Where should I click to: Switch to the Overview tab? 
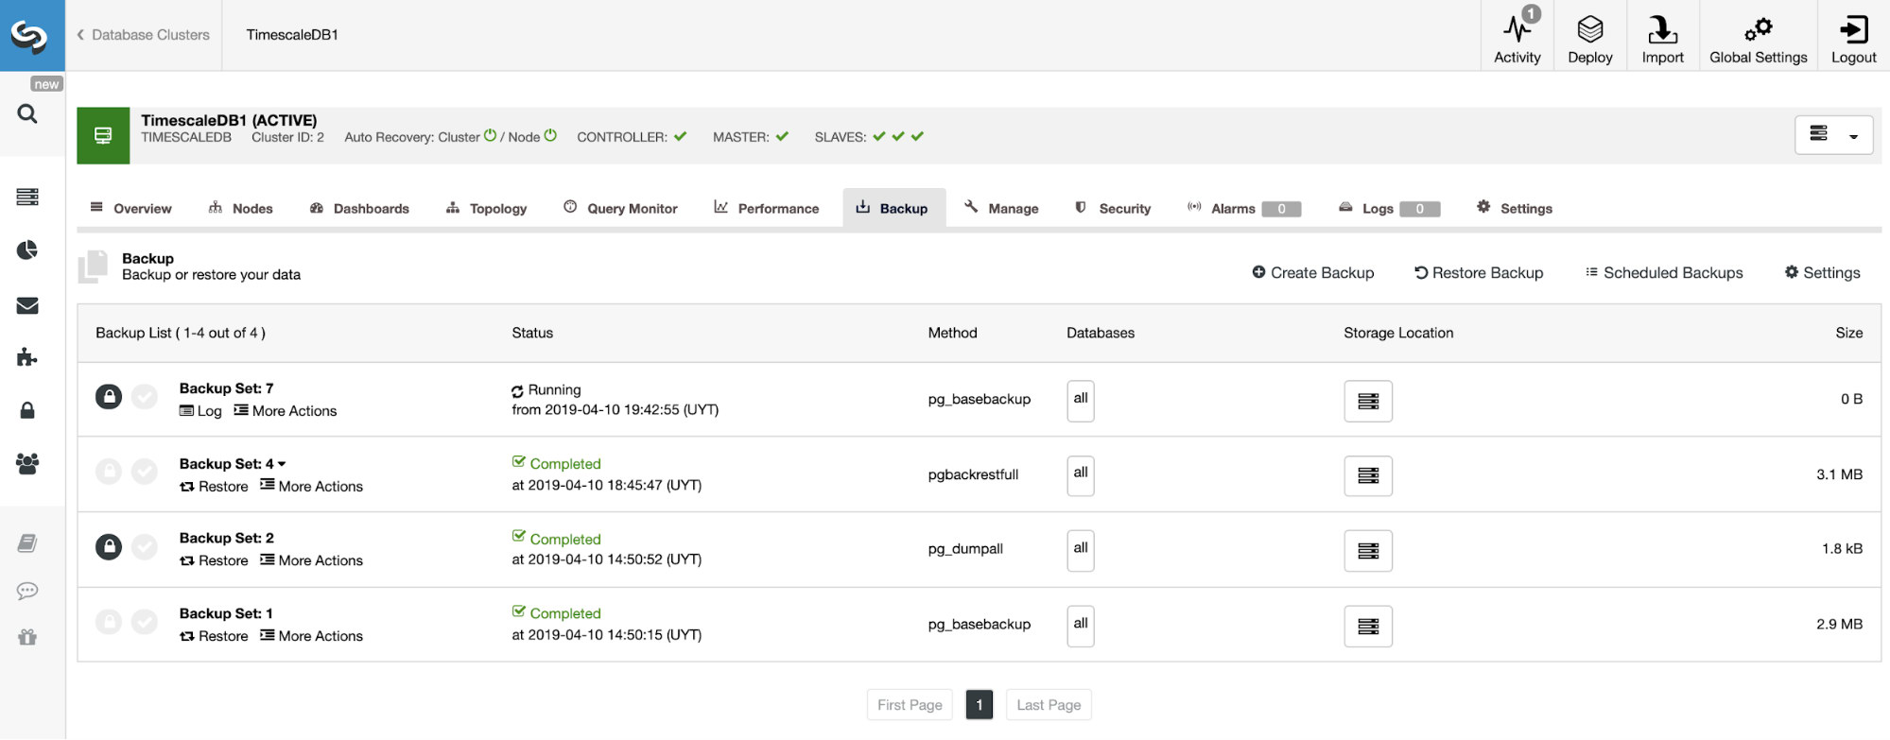[x=131, y=208]
